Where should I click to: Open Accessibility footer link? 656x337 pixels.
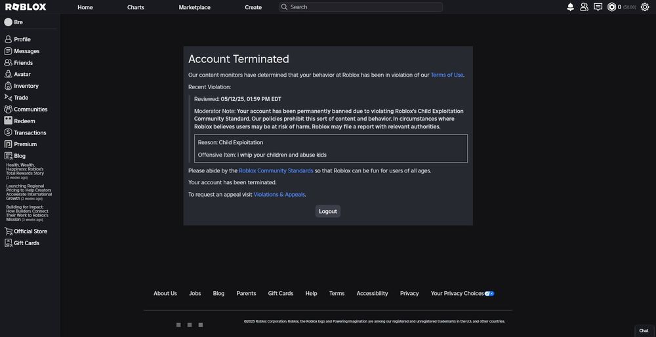point(372,294)
